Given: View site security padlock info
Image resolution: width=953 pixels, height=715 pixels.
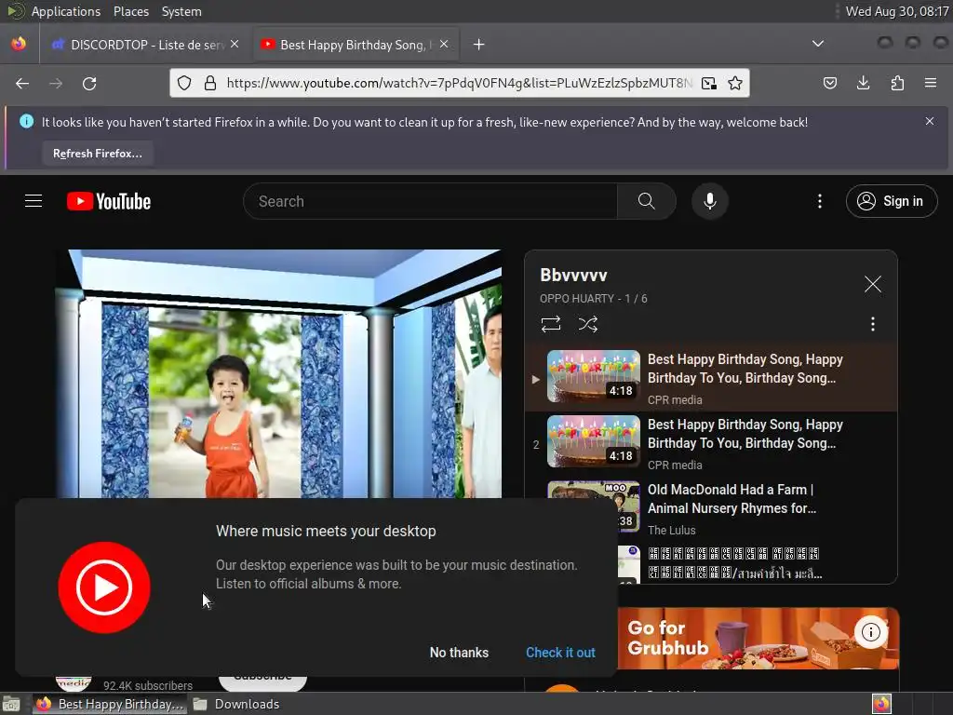Looking at the screenshot, I should tap(210, 83).
